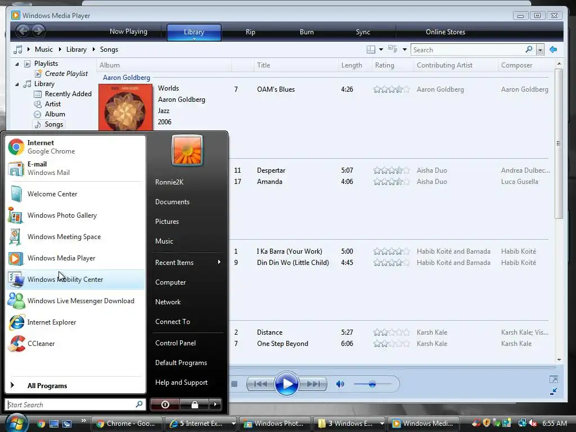Sort by the Contributing Artist column header
The image size is (576, 432).
click(444, 65)
